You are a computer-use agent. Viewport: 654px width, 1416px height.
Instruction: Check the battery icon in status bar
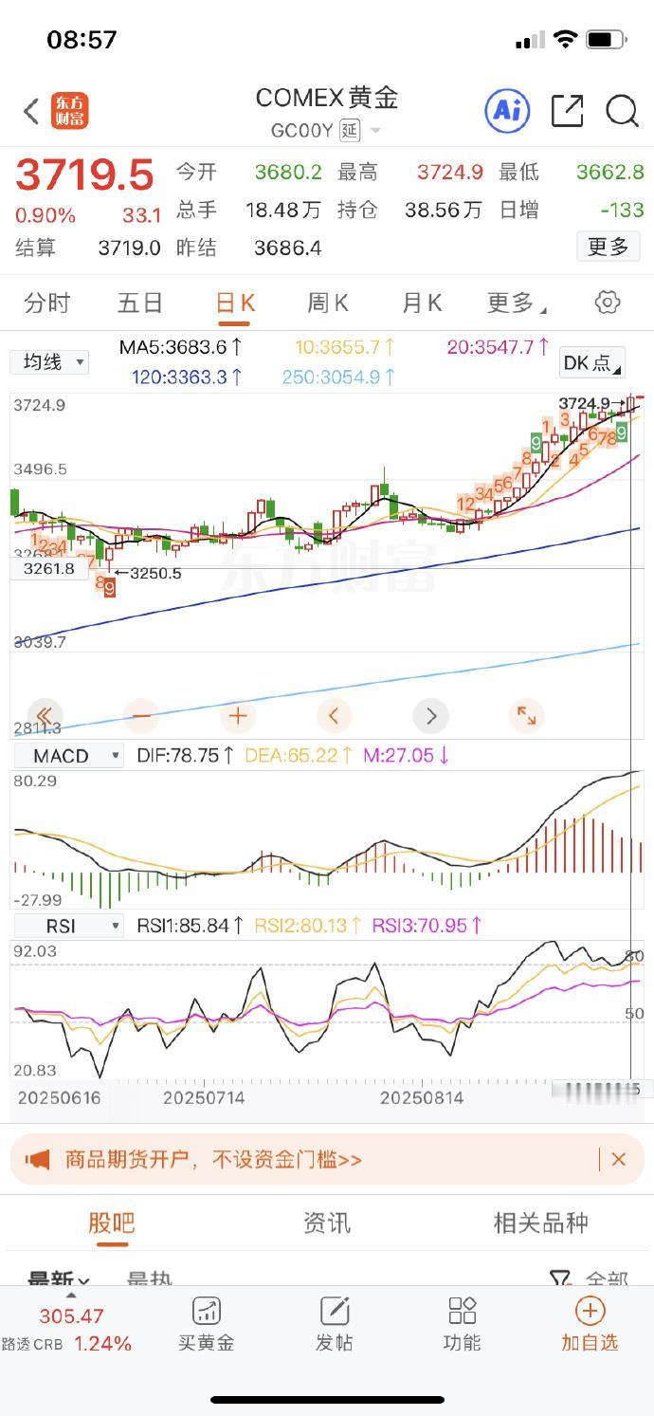606,40
